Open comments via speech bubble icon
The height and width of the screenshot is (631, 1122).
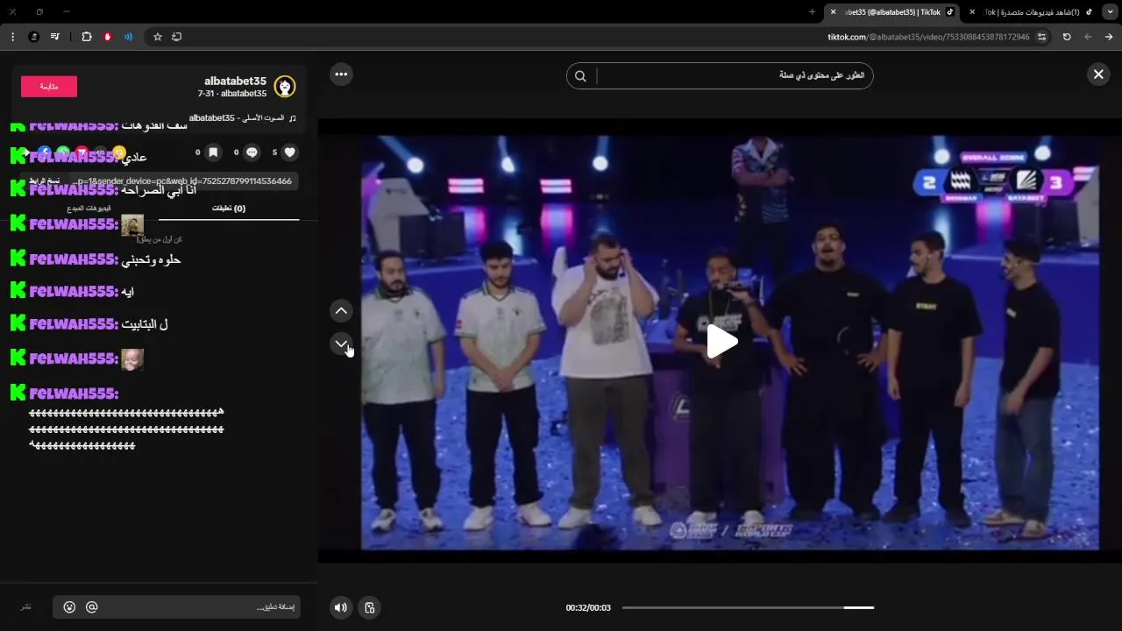252,152
